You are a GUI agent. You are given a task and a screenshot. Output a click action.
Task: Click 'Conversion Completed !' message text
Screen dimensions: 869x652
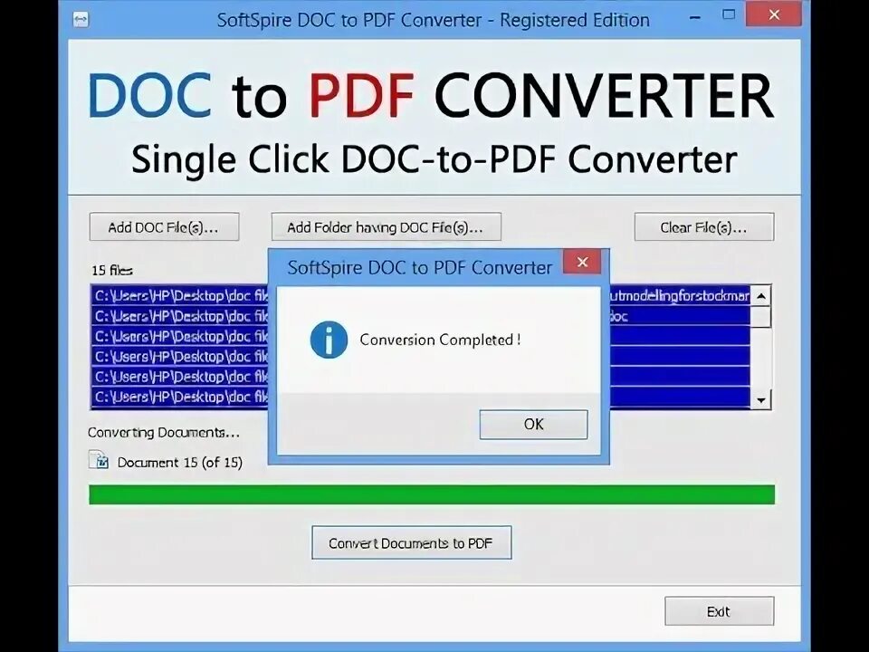440,340
